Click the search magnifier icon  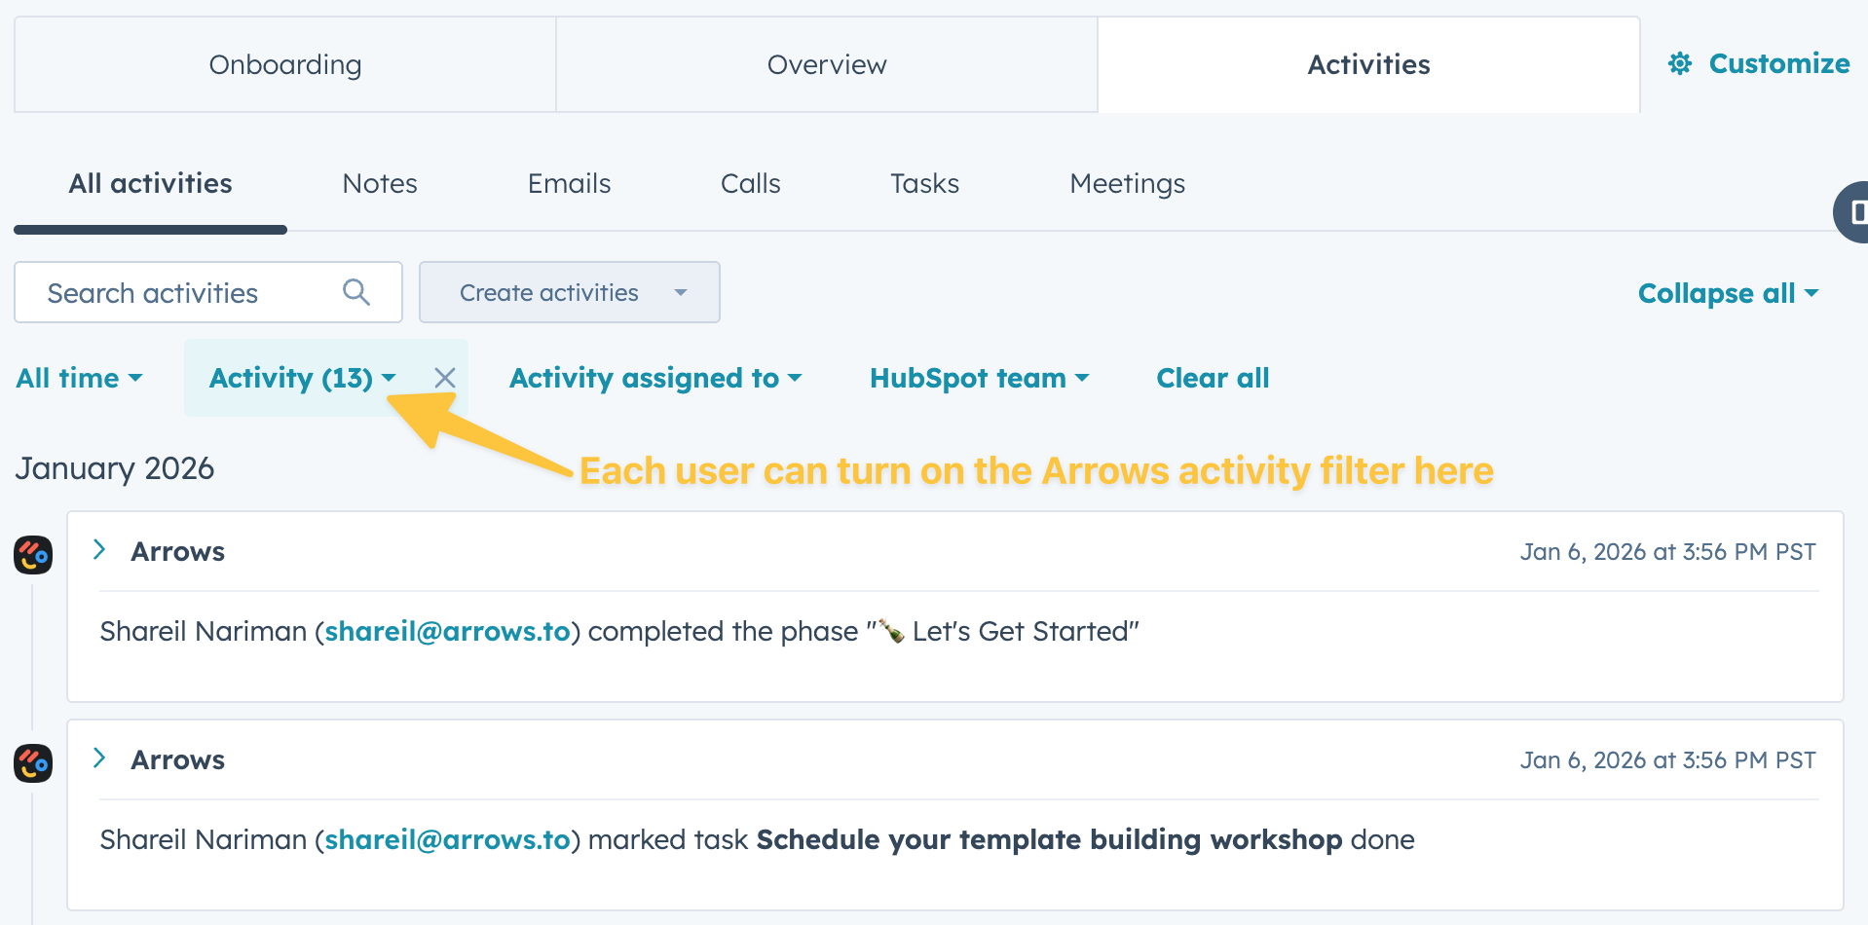[x=356, y=292]
